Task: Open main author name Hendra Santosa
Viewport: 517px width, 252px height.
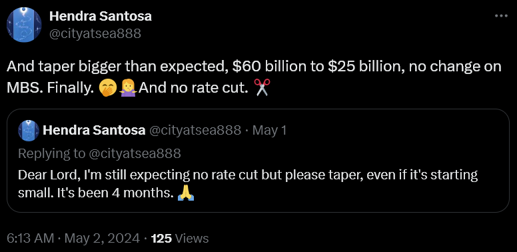Action: 101,16
